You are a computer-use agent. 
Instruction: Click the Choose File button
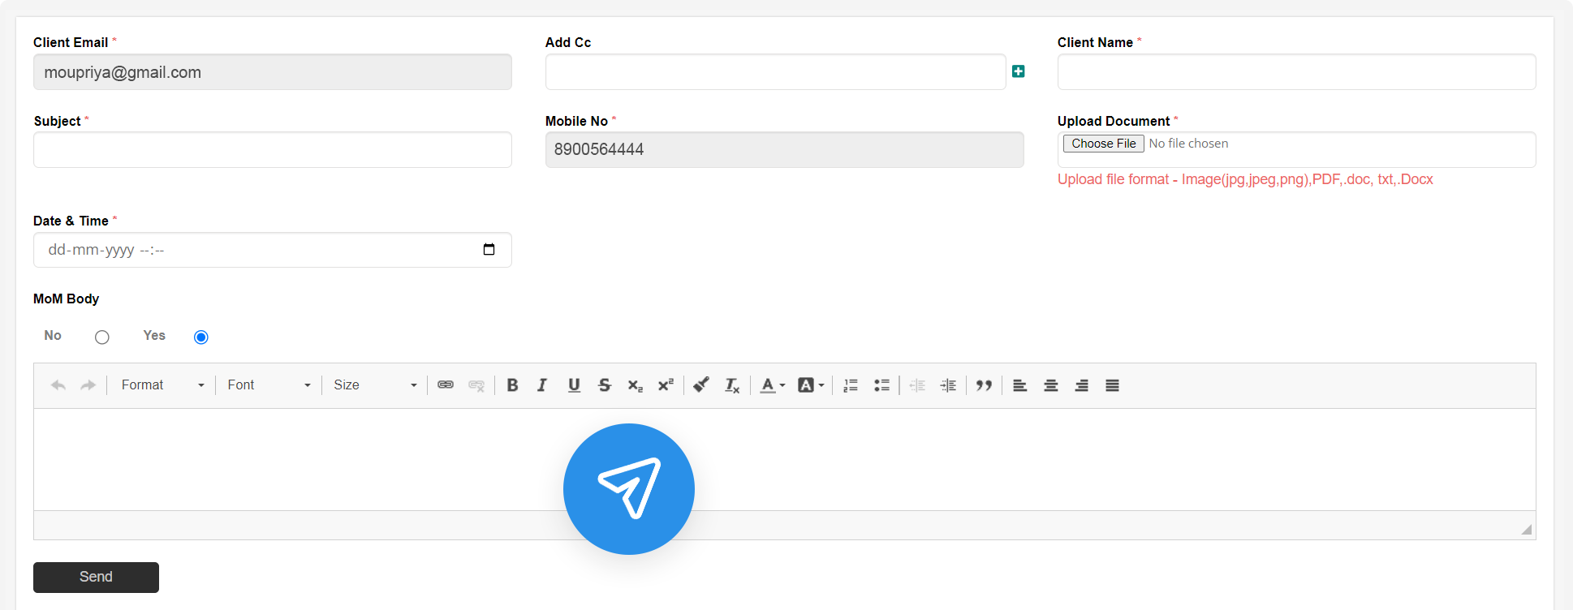(1103, 144)
